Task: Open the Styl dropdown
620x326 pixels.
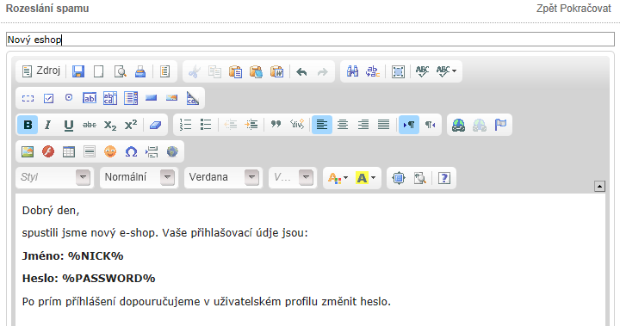Action: [x=54, y=177]
